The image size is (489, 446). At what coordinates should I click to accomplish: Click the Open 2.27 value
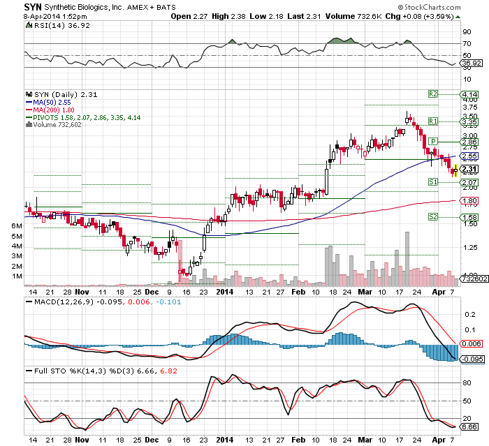click(x=189, y=16)
